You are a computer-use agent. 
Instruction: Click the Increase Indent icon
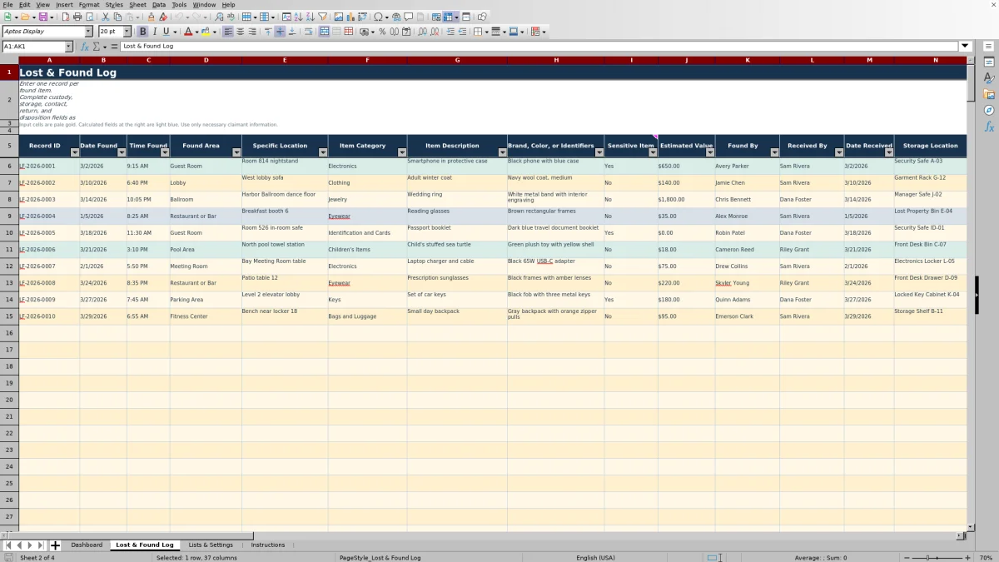click(450, 32)
